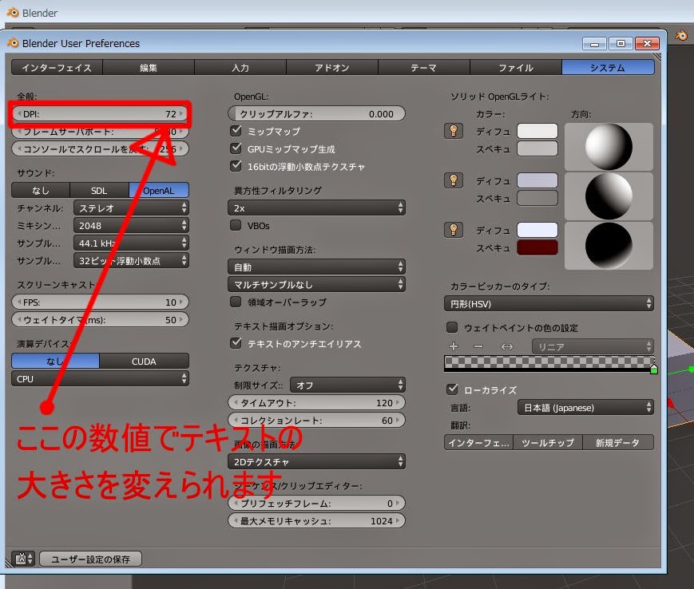
Task: Toggle the first solid OpenGL light bulb
Action: [x=454, y=132]
